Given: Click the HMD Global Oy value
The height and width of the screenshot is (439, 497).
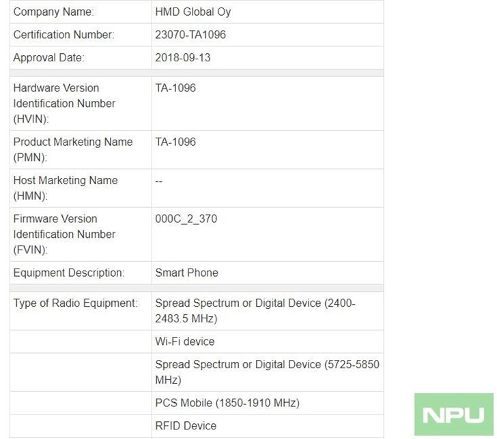Looking at the screenshot, I should 193,12.
